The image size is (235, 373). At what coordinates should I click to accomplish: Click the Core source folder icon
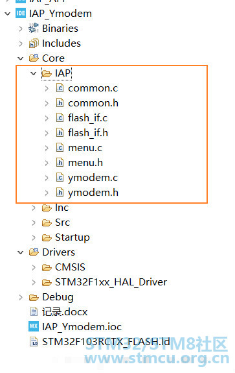click(x=34, y=58)
